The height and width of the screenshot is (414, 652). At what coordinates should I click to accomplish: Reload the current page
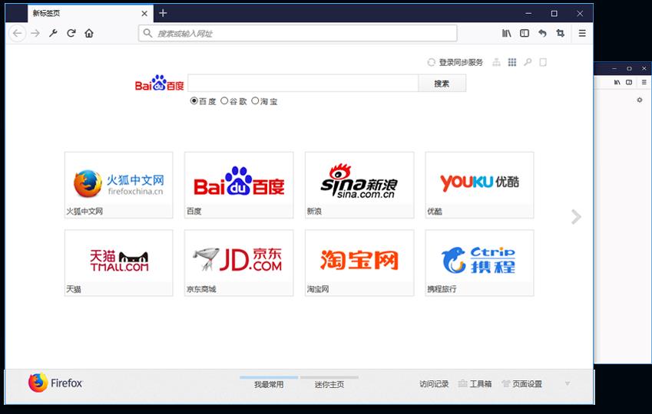click(x=71, y=33)
